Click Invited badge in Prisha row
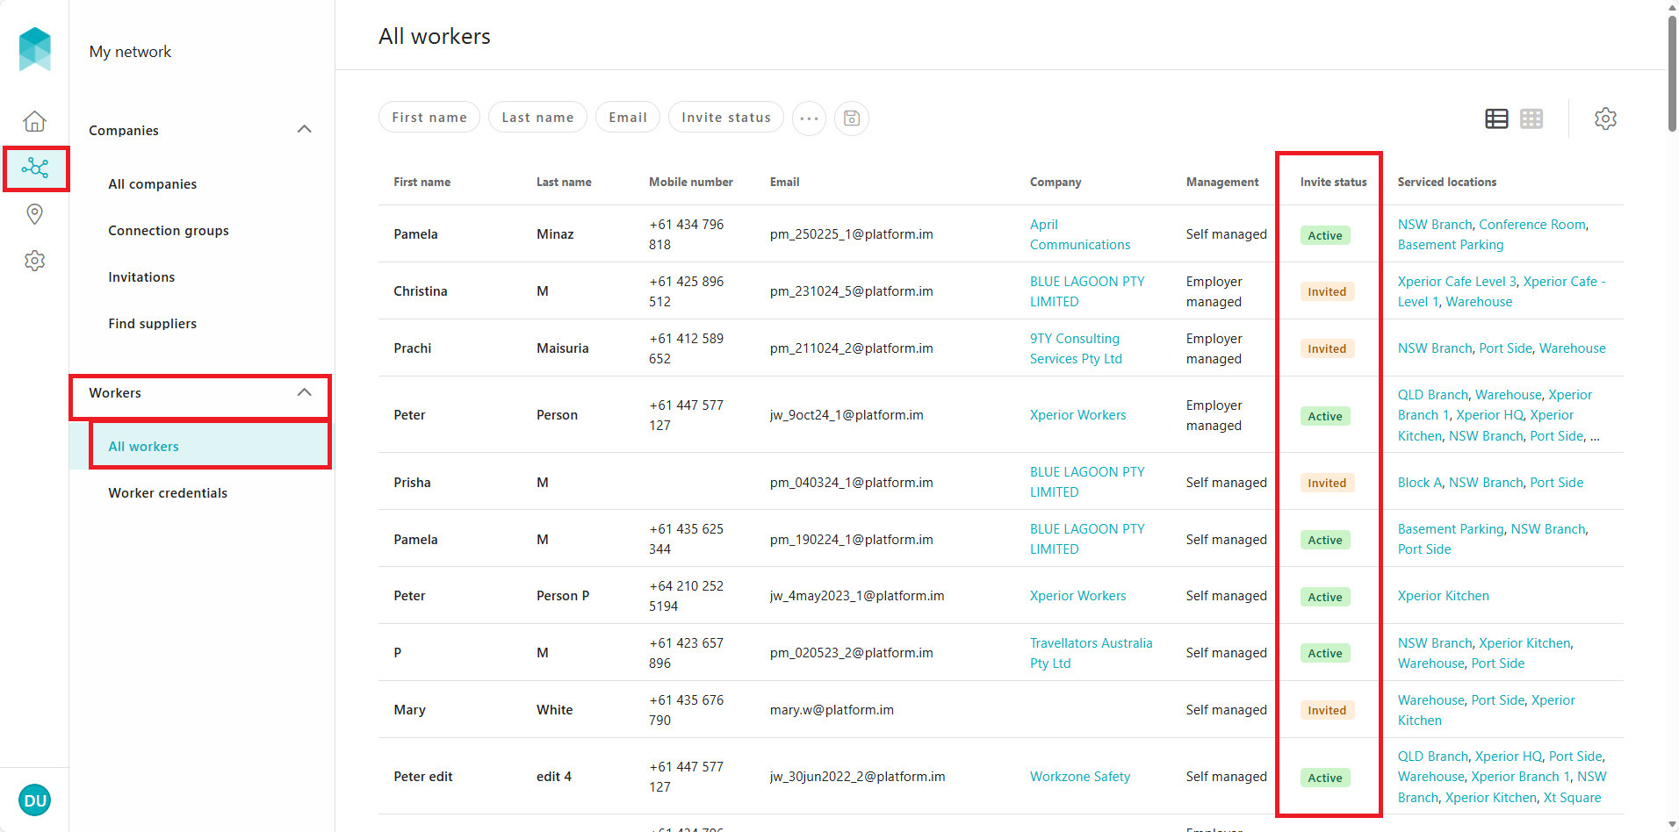 pos(1327,484)
